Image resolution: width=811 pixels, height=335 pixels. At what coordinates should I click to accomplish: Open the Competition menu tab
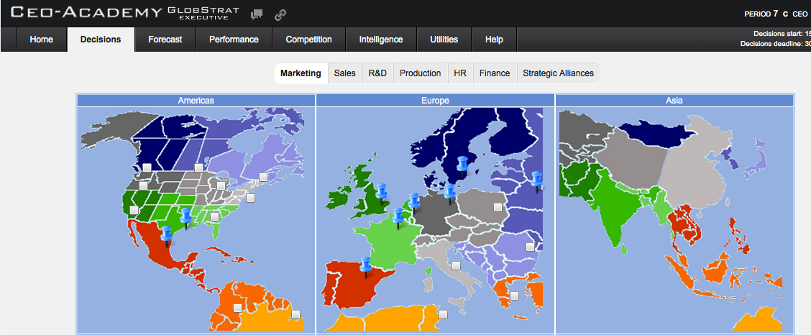(308, 40)
